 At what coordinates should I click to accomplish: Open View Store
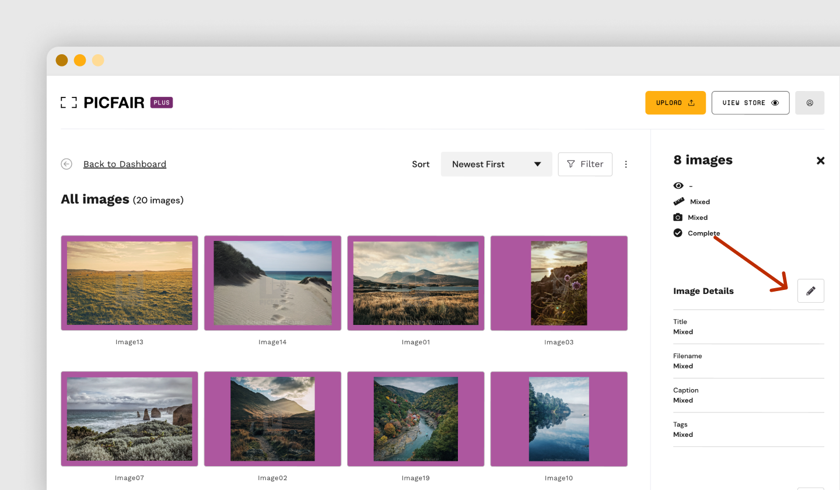tap(751, 103)
